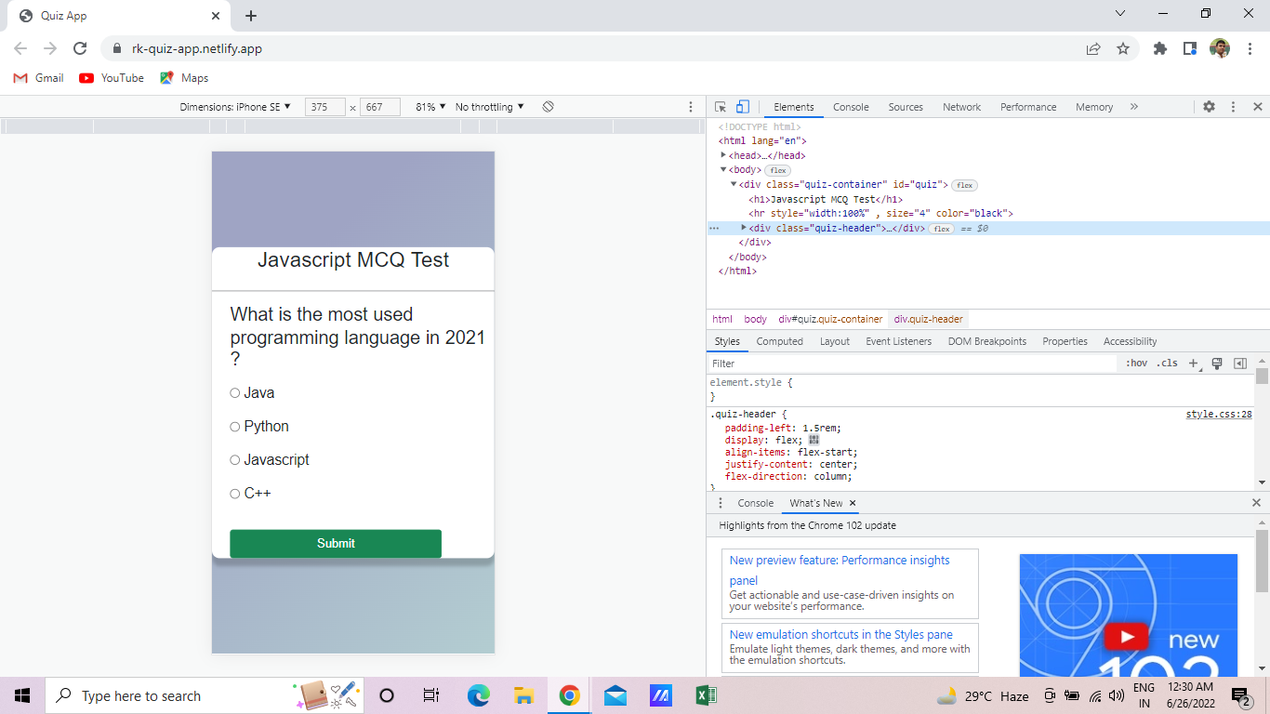This screenshot has height=714, width=1270.
Task: Choose Javascript as the answer
Action: point(234,459)
